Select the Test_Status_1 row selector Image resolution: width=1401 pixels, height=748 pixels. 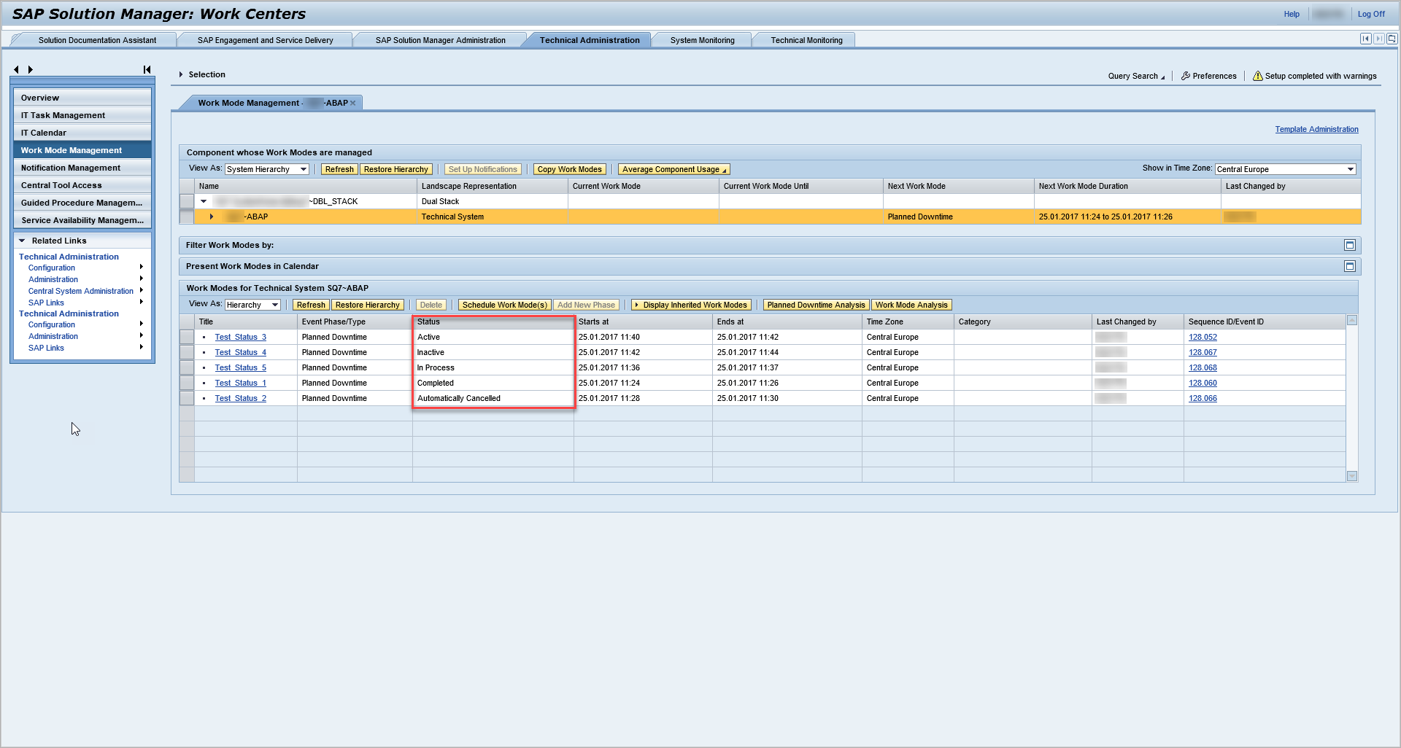click(187, 383)
